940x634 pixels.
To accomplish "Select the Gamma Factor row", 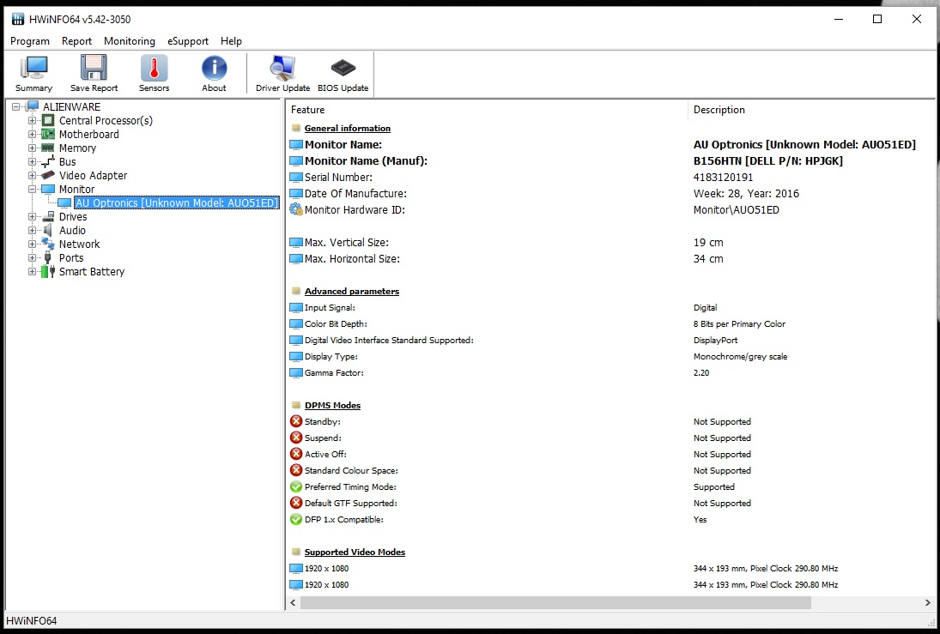I will point(610,372).
